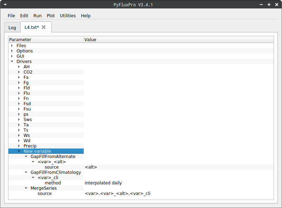Expand the Precip driver arrow
Viewport: 282px width, 208px height.
click(x=19, y=146)
